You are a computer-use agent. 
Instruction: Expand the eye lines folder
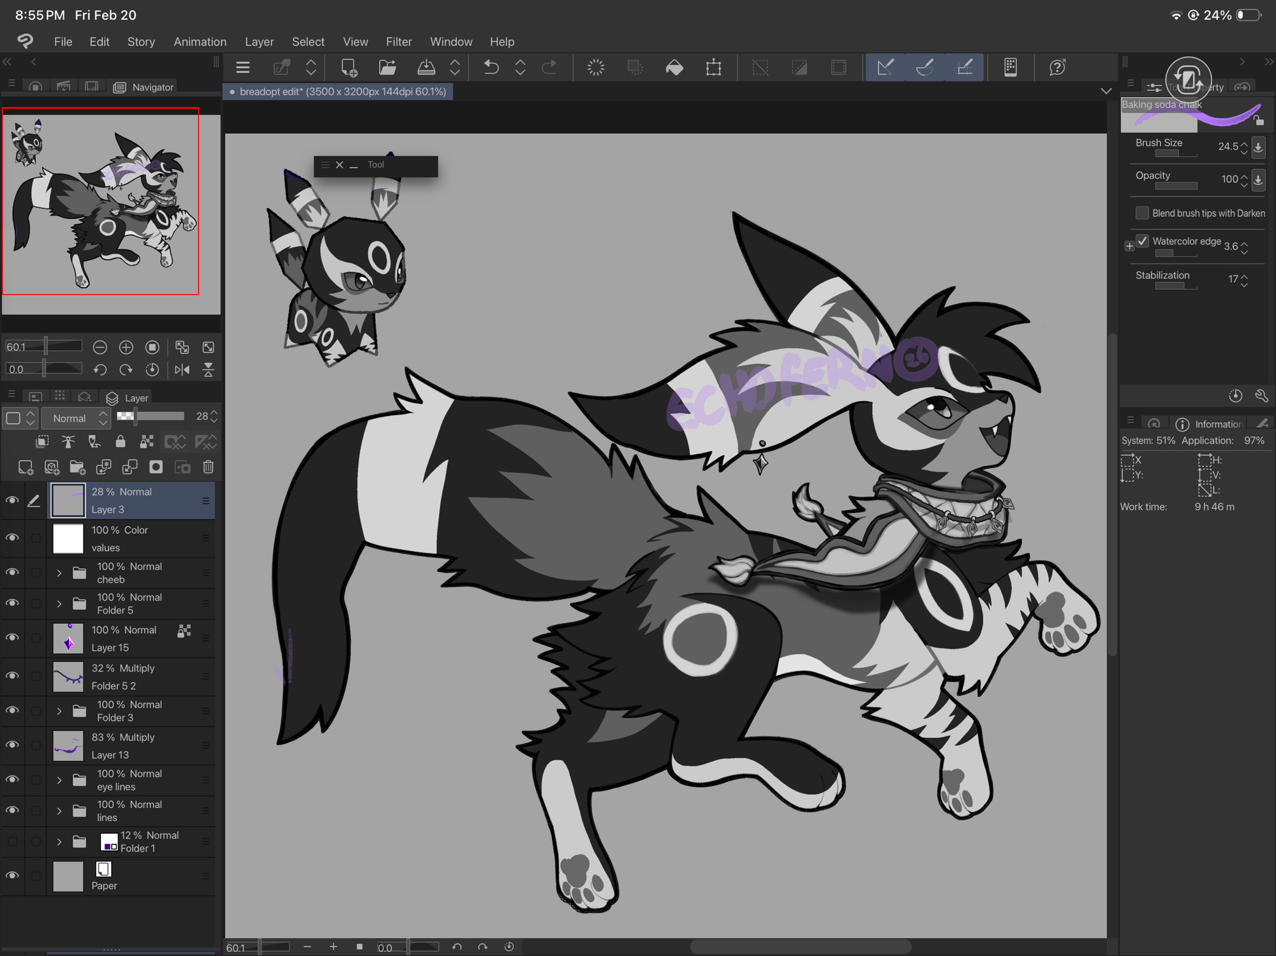point(59,779)
